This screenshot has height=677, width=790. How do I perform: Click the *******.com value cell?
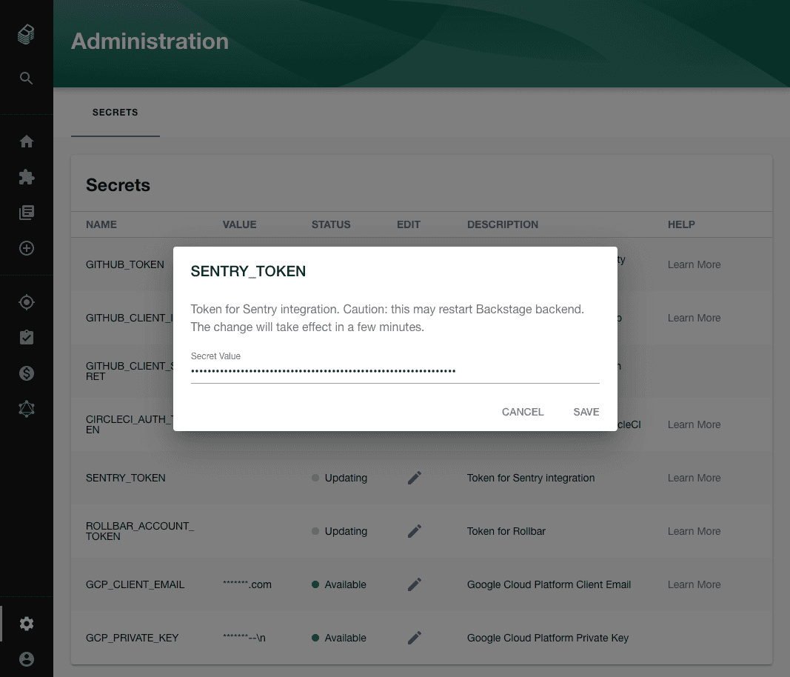(247, 584)
